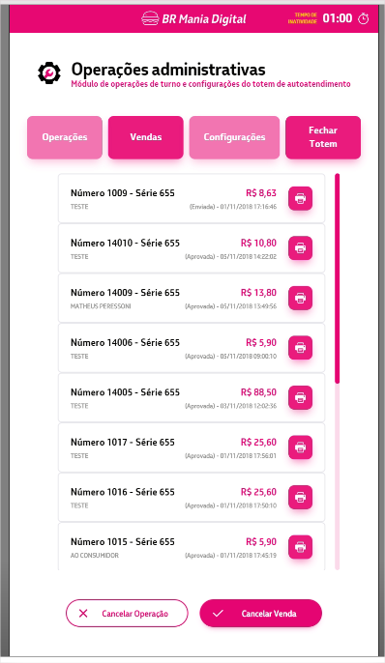Print receipt for sale Número 1016

[x=301, y=497]
